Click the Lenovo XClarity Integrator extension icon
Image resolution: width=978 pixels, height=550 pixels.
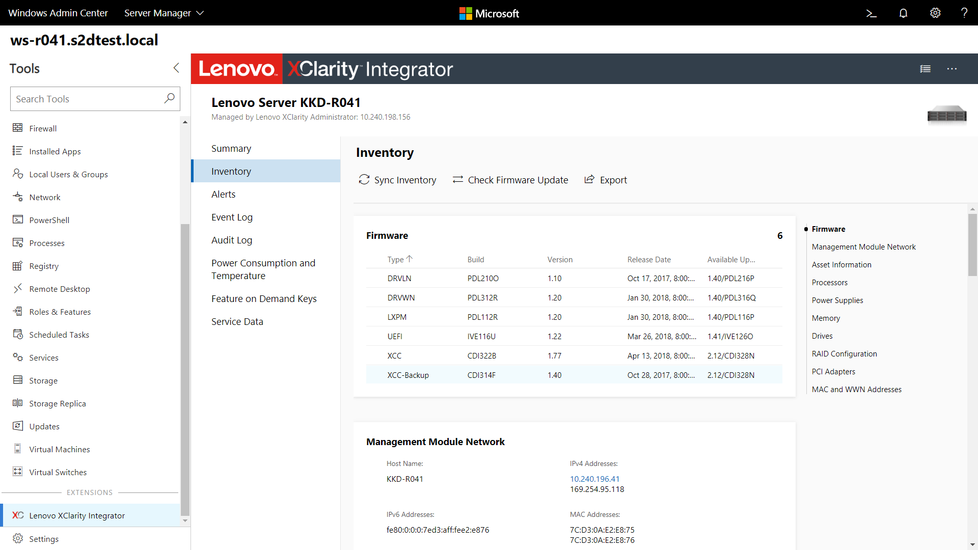(18, 515)
